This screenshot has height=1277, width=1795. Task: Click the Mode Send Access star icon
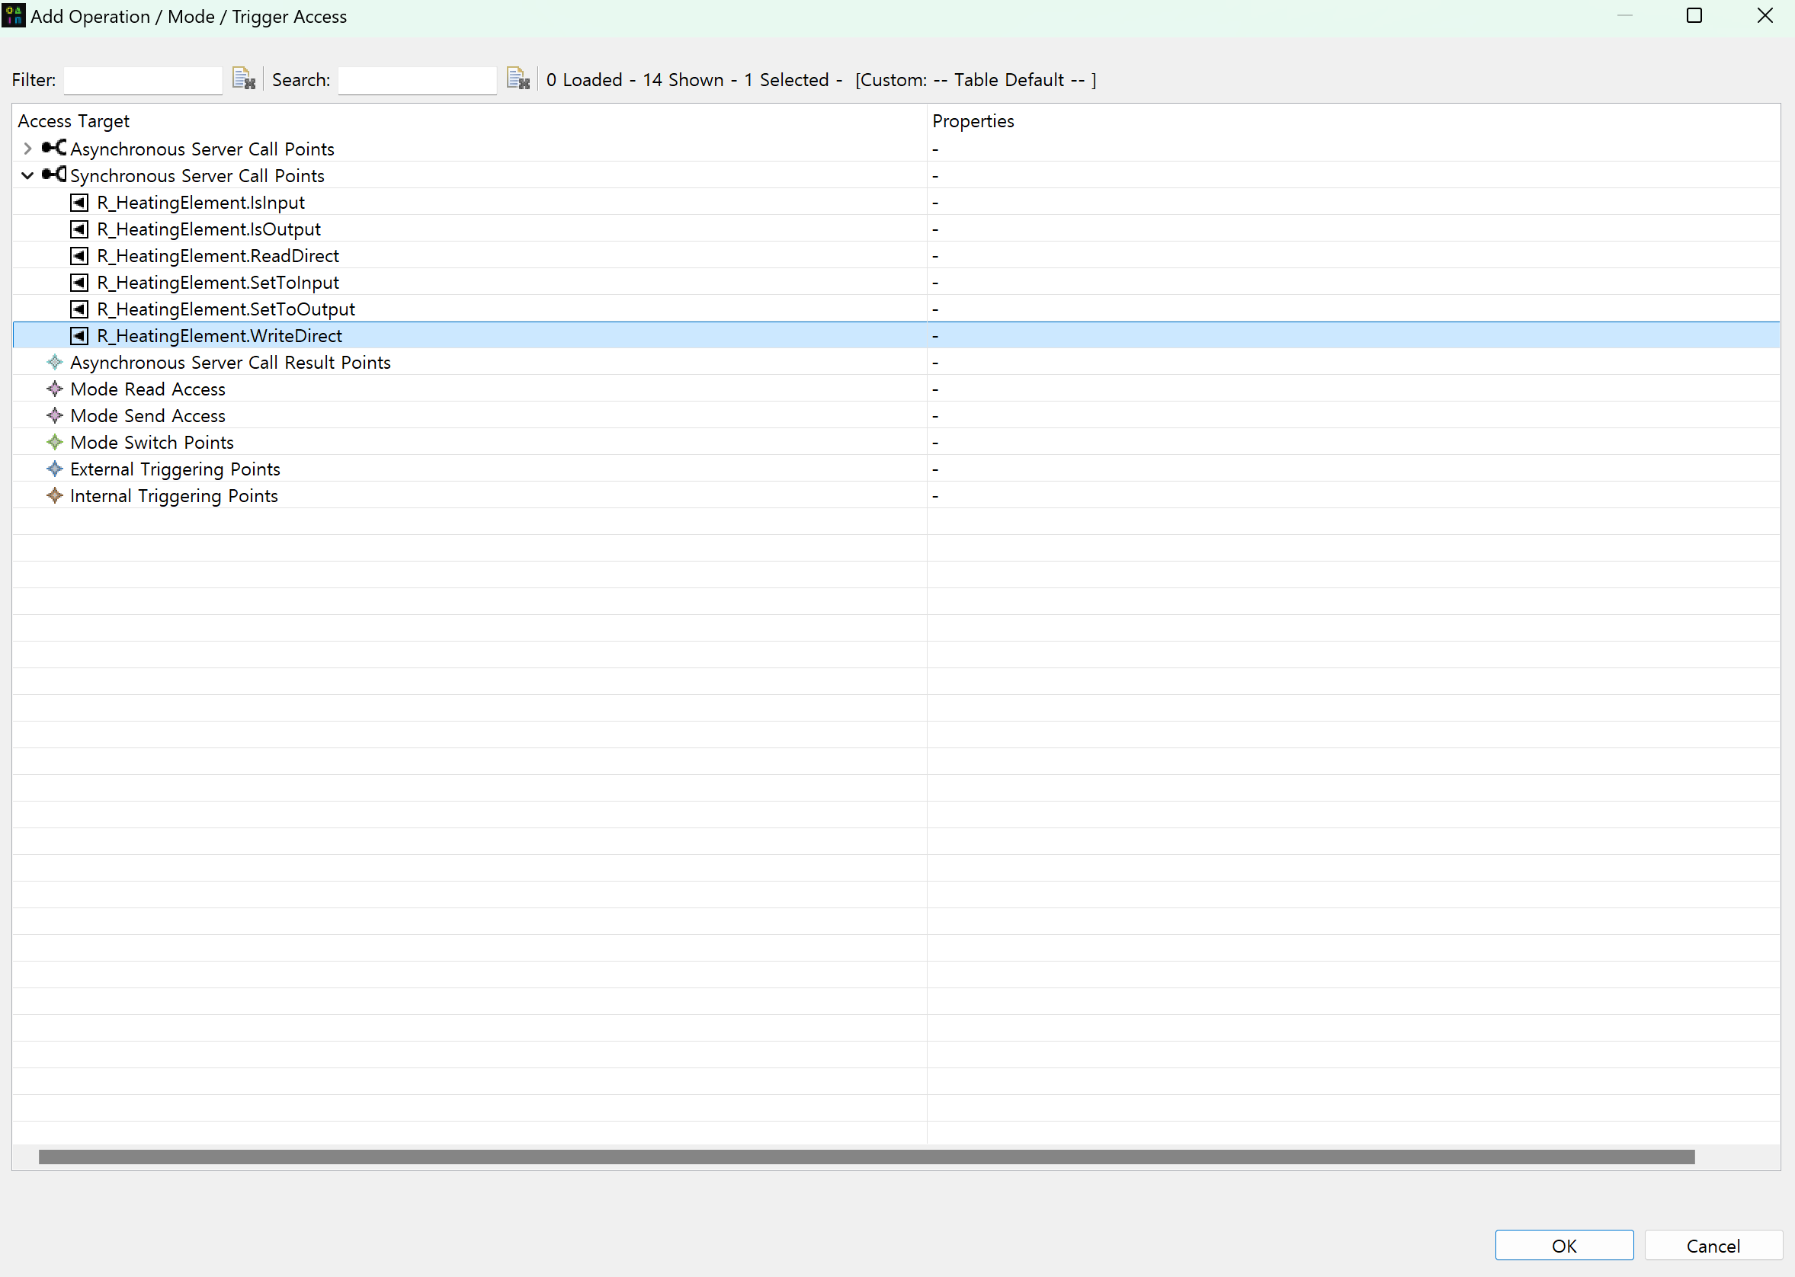(54, 415)
